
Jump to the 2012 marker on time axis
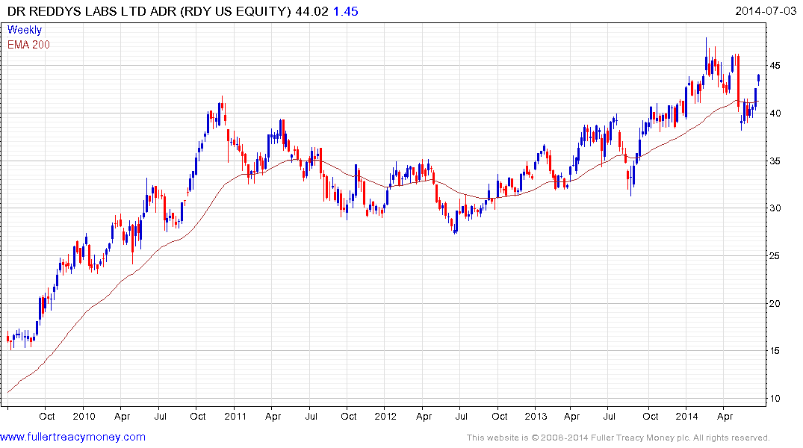click(x=385, y=416)
